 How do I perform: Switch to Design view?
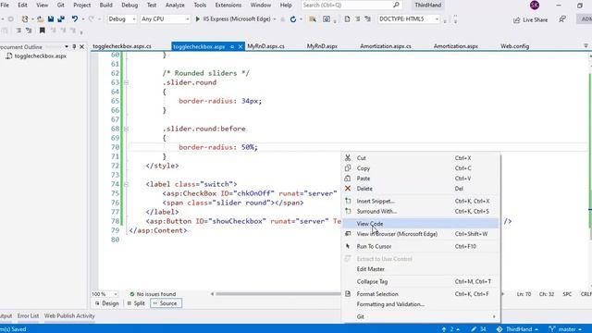107,303
